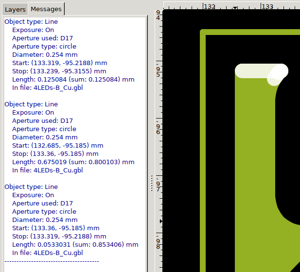The width and height of the screenshot is (300, 272).
Task: Switch to the Layers tab
Action: pyautogui.click(x=15, y=9)
